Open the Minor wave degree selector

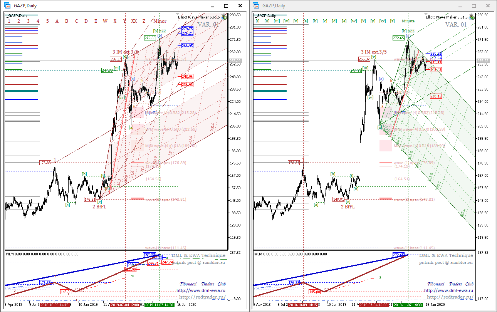pyautogui.click(x=160, y=21)
